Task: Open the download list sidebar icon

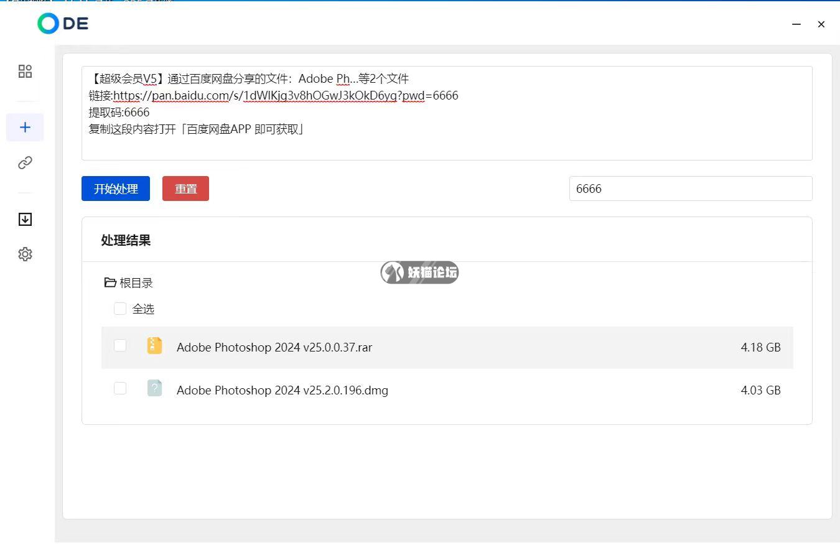Action: pyautogui.click(x=25, y=219)
